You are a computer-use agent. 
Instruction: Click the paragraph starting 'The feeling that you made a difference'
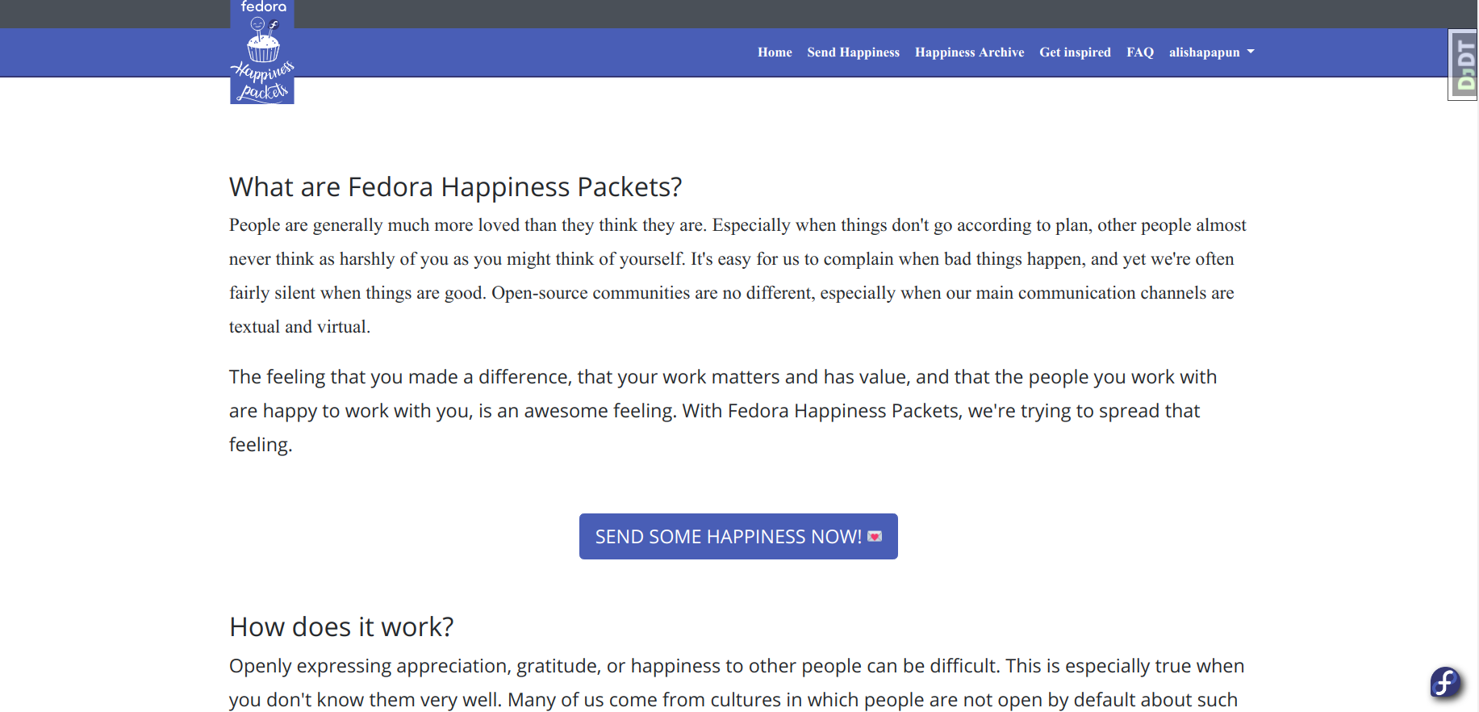coord(723,411)
